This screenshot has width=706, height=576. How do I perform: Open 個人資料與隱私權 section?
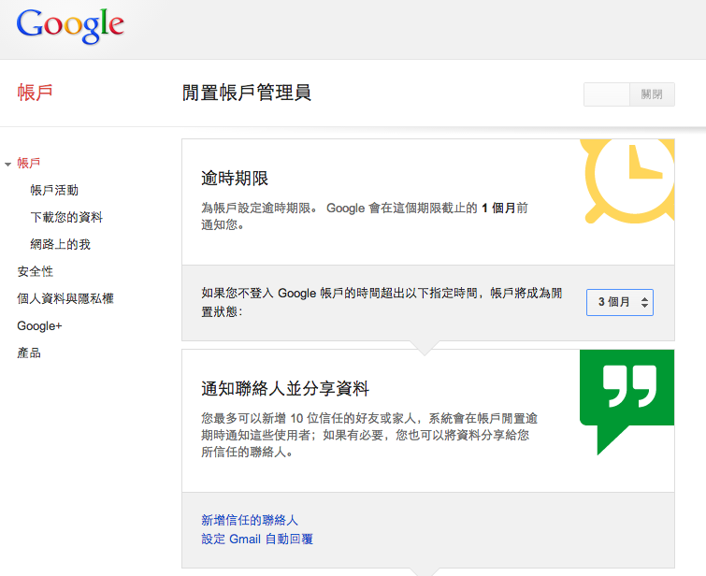pyautogui.click(x=65, y=298)
